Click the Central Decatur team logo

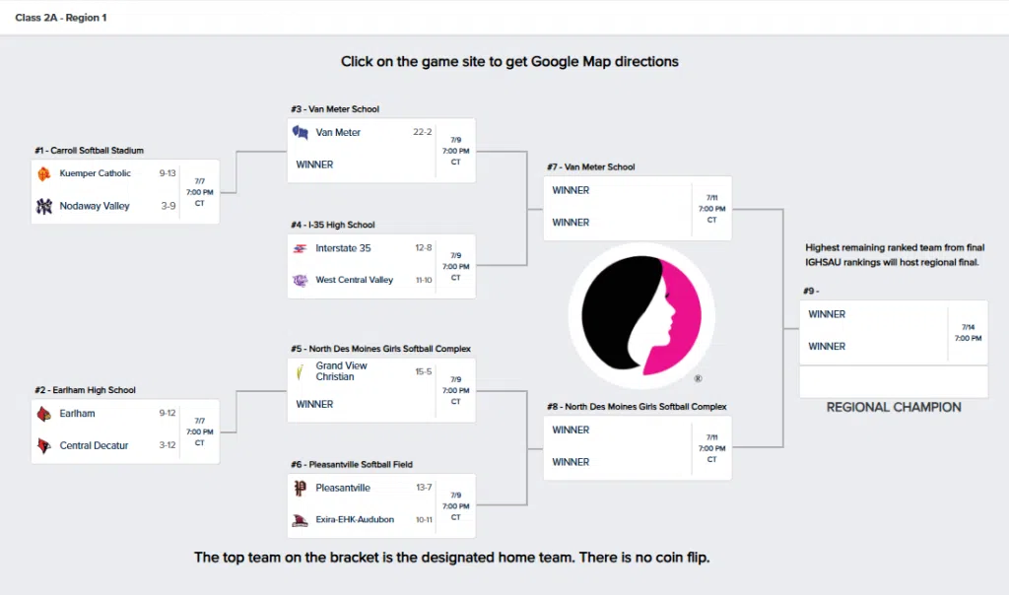[43, 445]
